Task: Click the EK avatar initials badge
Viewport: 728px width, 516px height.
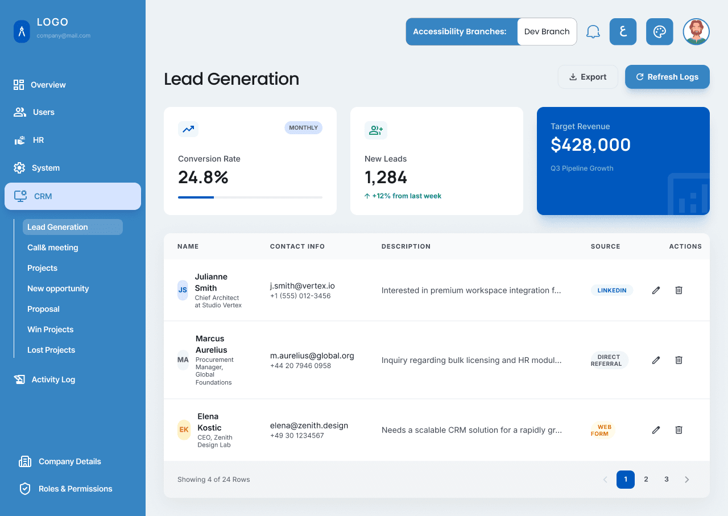Action: coord(184,430)
